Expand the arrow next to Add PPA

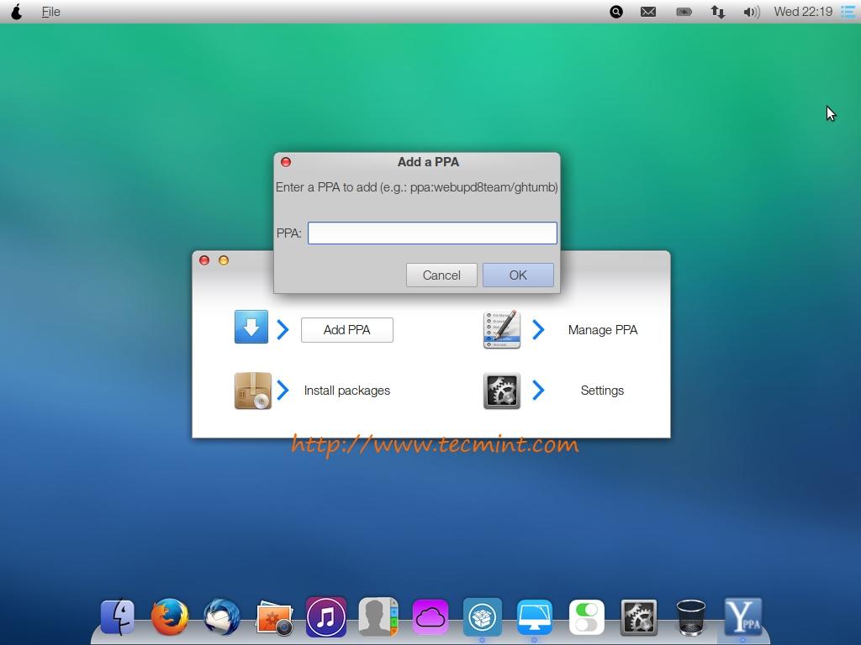point(283,329)
